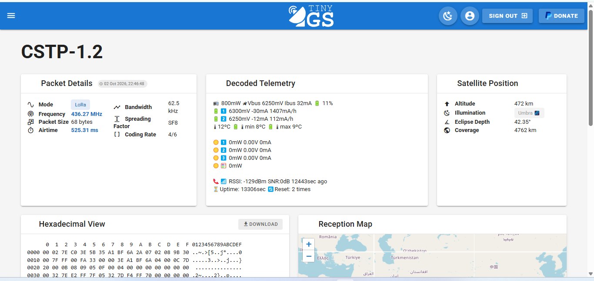Select the frequency value '436.27 MHz'
The height and width of the screenshot is (281, 594).
[x=87, y=114]
